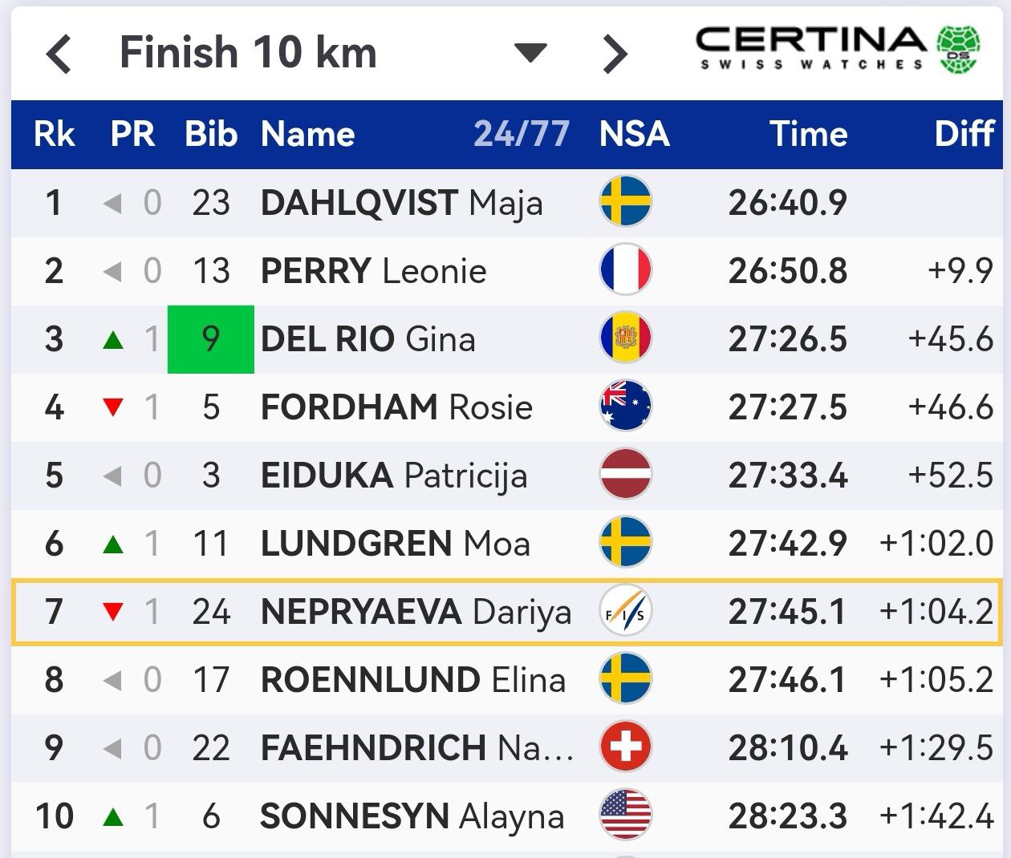Click USA flag beside Sonnesyn Alayna
This screenshot has height=858, width=1011.
(x=626, y=816)
